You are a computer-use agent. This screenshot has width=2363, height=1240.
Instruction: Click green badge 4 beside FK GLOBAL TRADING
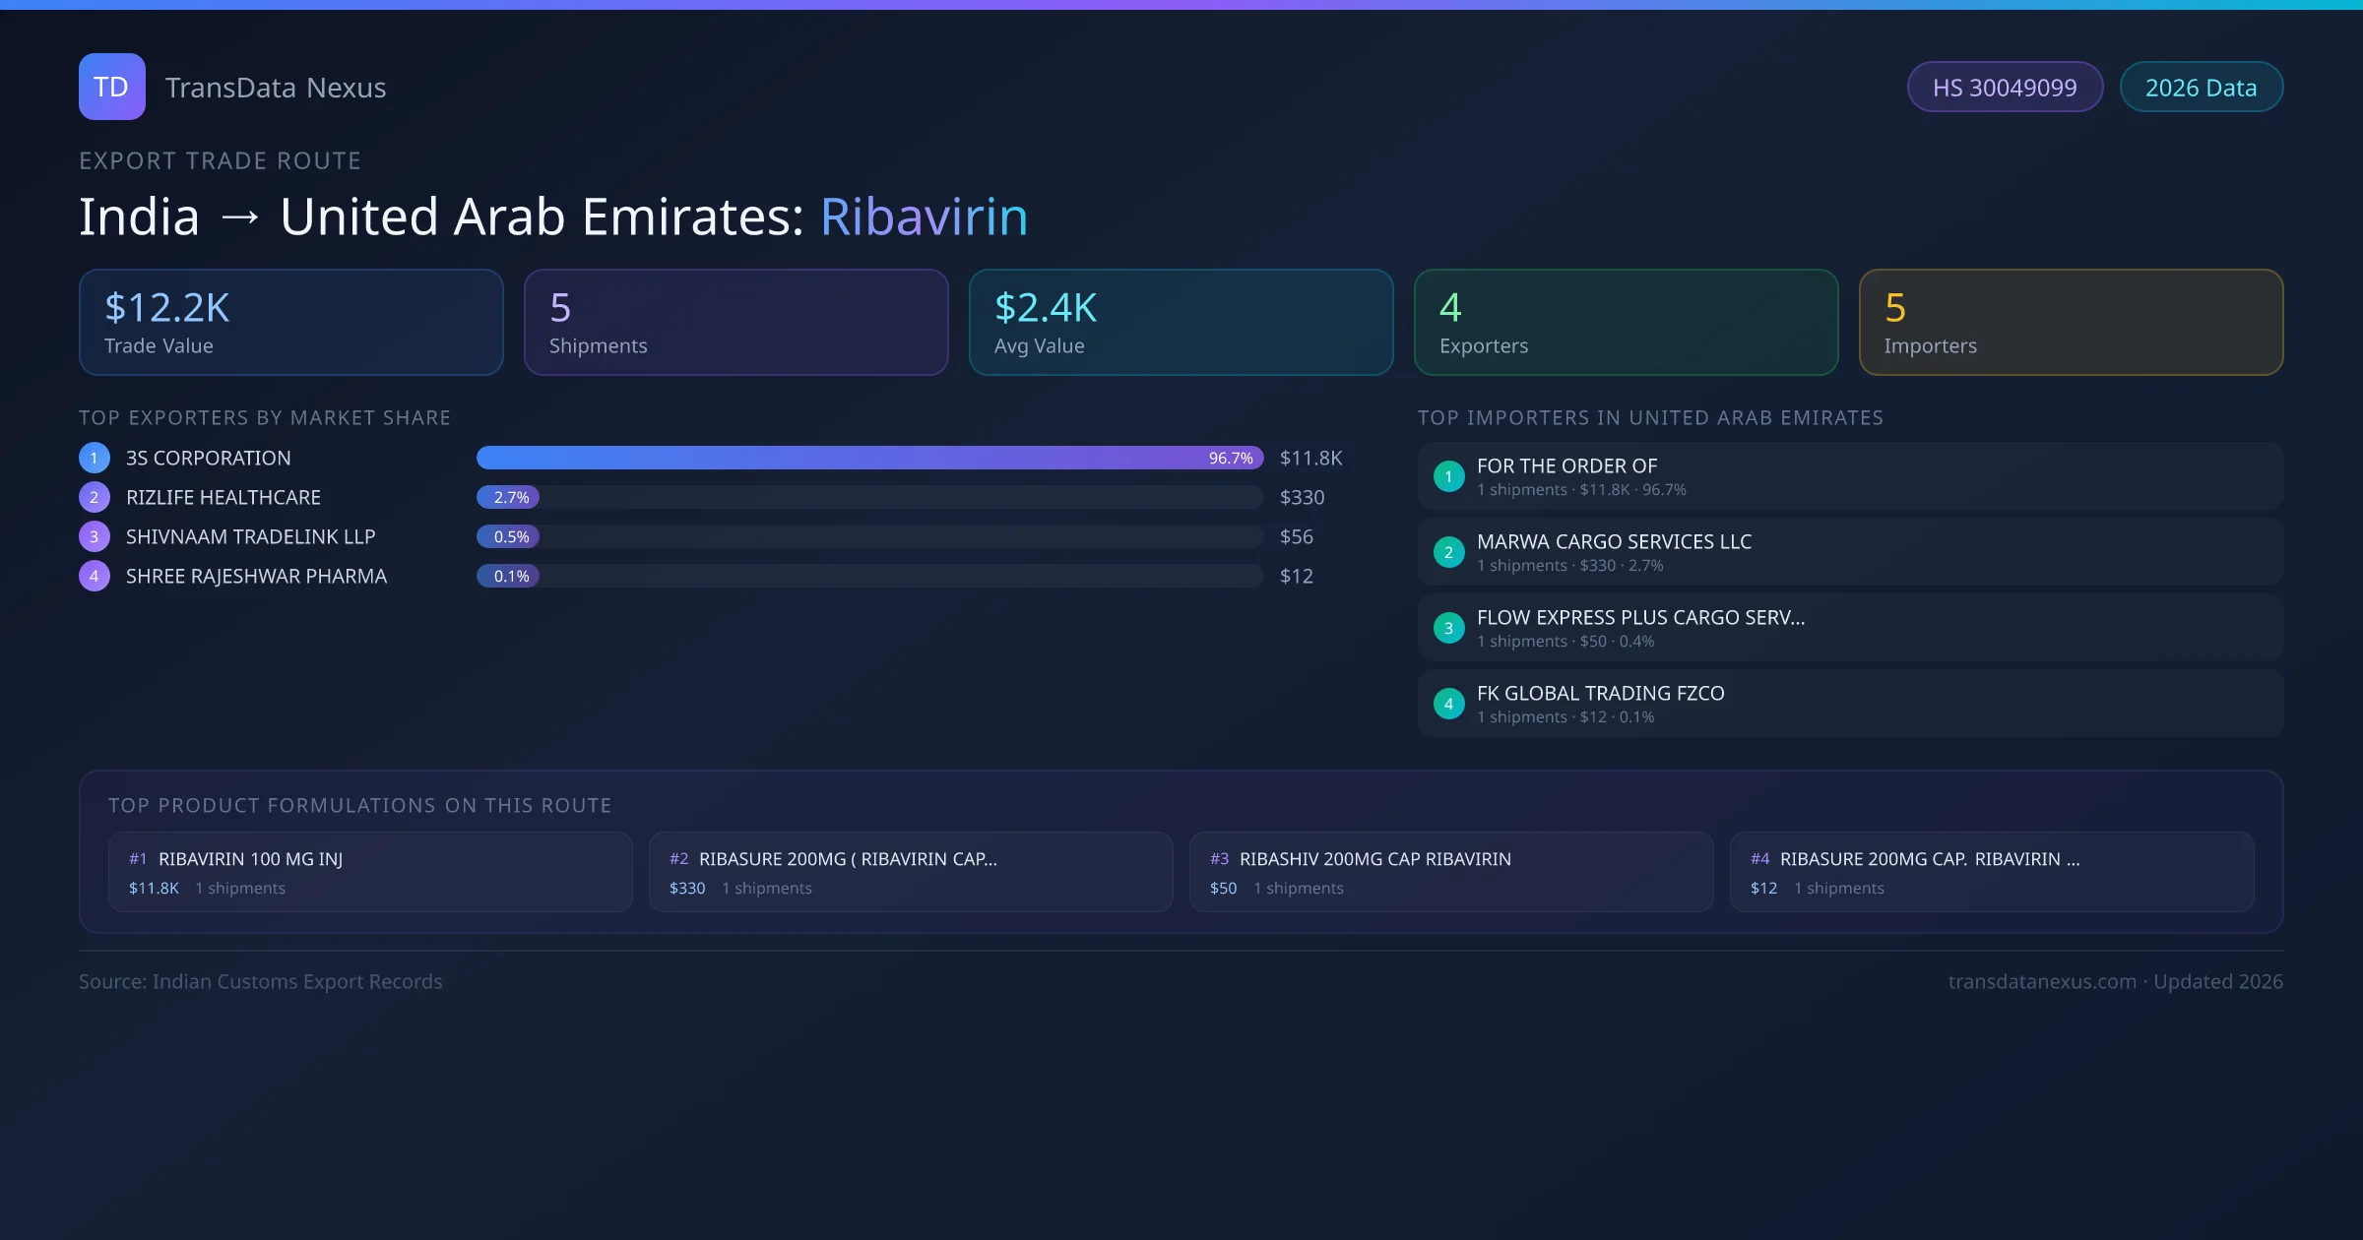1448,704
